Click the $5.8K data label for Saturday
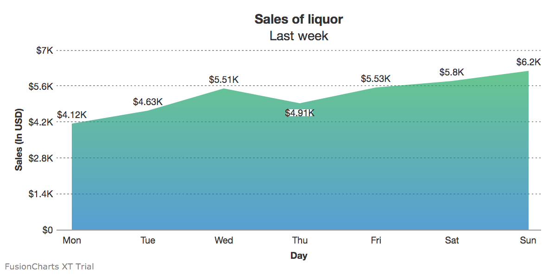Viewport: 555px width, 275px height. click(452, 72)
